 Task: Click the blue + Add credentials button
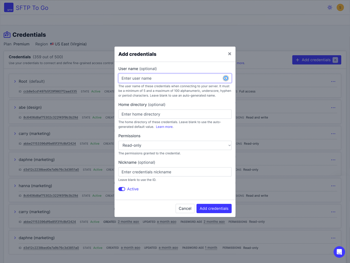[x=316, y=60]
